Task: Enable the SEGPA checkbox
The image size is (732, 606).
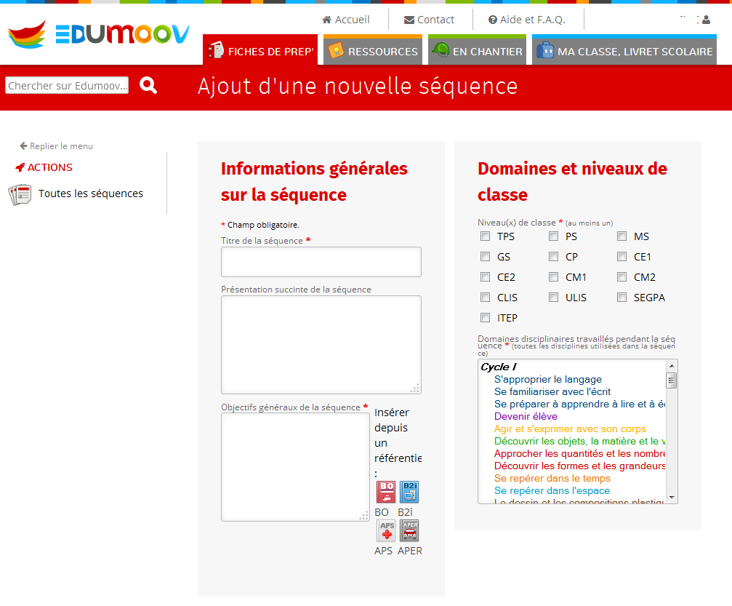Action: 622,298
